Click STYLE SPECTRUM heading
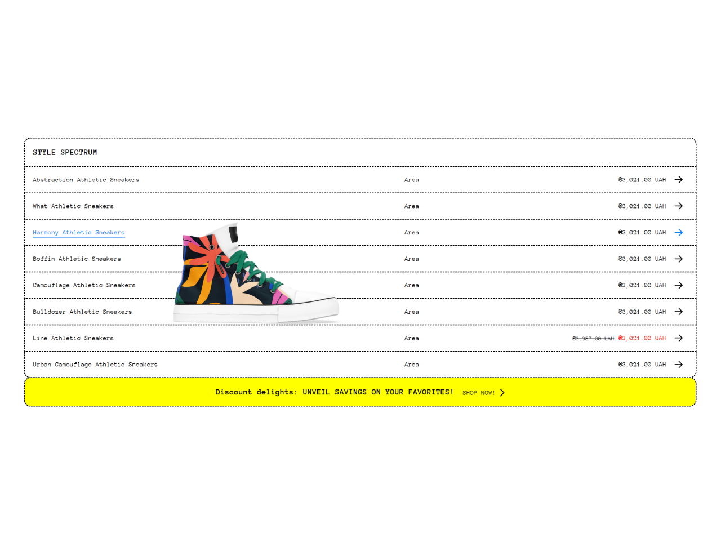 click(65, 153)
